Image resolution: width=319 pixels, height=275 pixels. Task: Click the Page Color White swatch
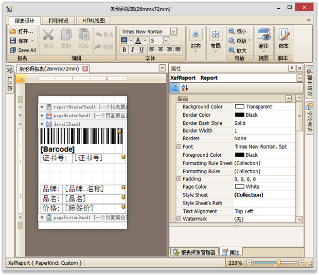(x=239, y=187)
